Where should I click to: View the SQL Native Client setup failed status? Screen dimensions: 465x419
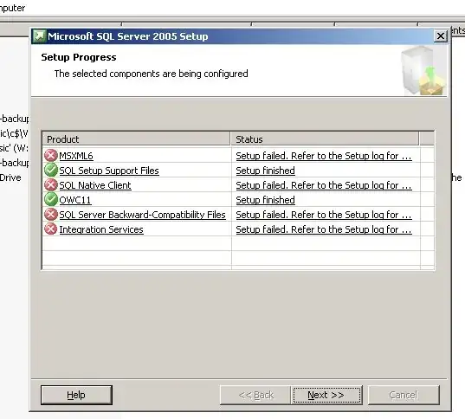click(x=324, y=185)
